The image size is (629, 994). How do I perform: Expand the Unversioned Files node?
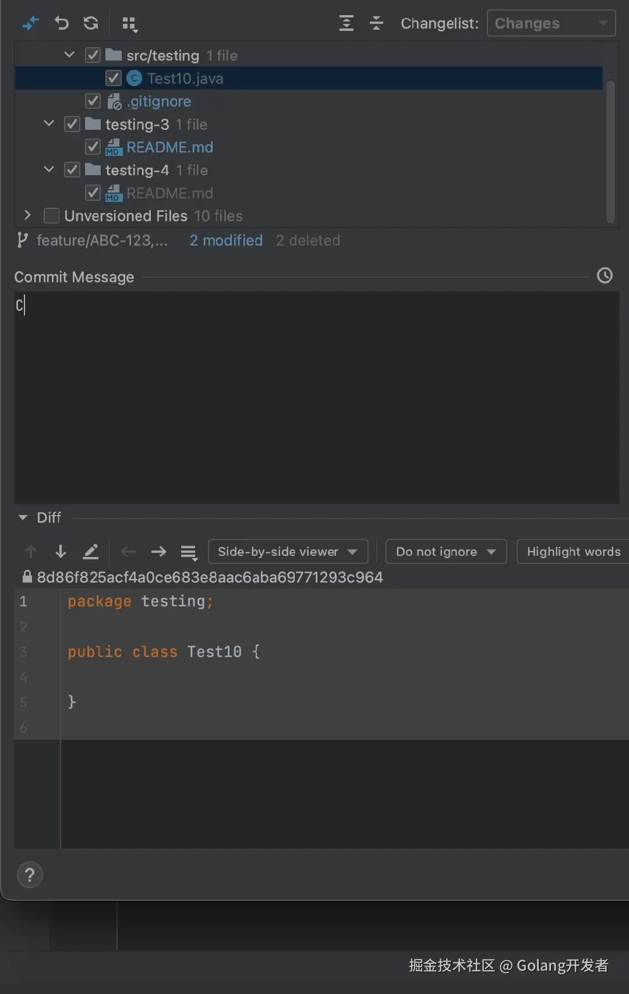tap(27, 215)
